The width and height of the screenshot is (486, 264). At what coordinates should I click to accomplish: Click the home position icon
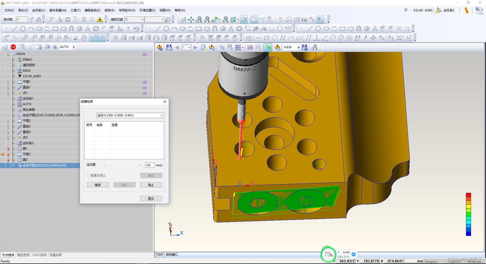click(x=92, y=20)
